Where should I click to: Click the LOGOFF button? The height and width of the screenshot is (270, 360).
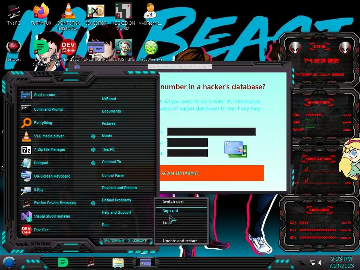pyautogui.click(x=139, y=240)
